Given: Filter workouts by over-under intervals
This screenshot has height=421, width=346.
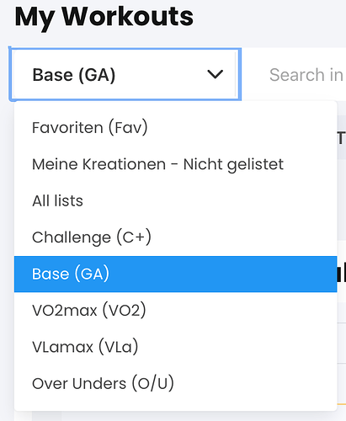Looking at the screenshot, I should click(x=175, y=383).
